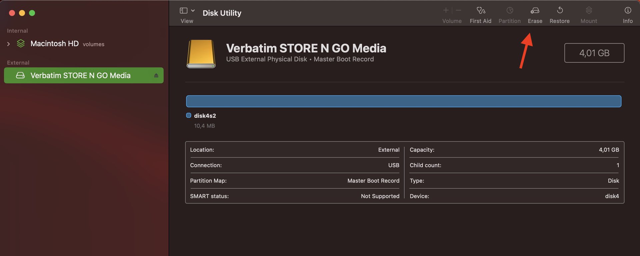Click the External sidebar section header

(x=18, y=63)
